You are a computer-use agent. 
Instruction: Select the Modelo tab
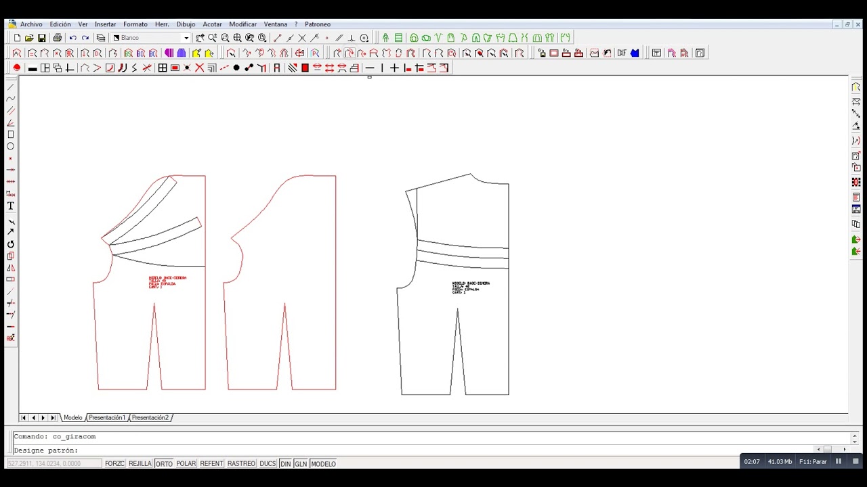[x=72, y=418]
